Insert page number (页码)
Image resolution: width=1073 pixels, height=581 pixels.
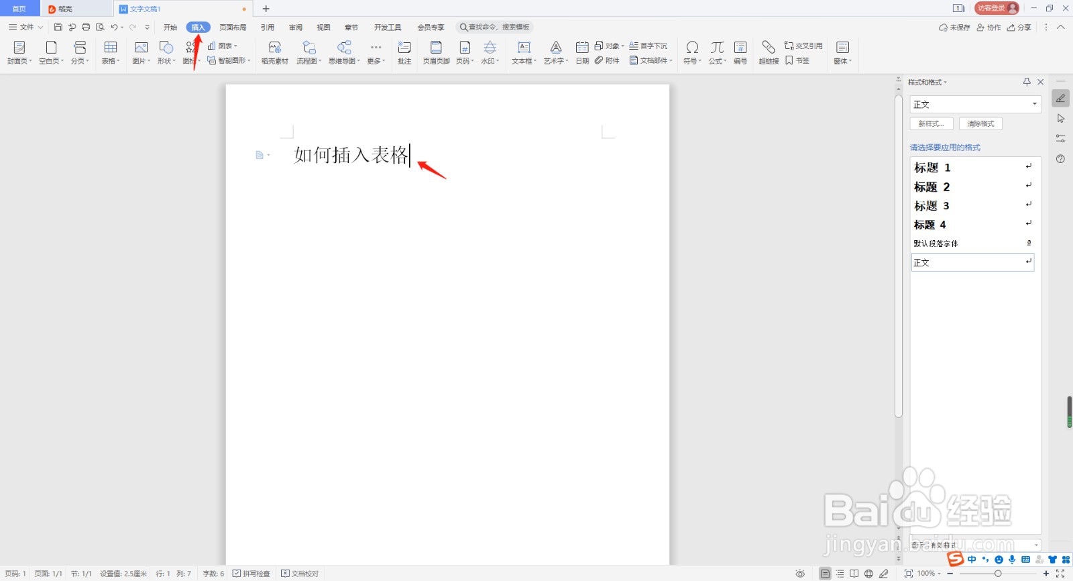(465, 52)
